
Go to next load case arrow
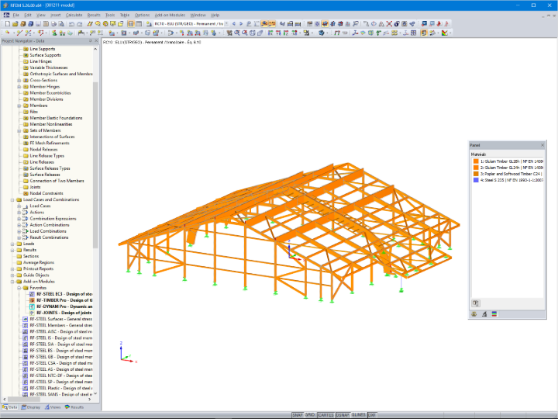click(241, 24)
